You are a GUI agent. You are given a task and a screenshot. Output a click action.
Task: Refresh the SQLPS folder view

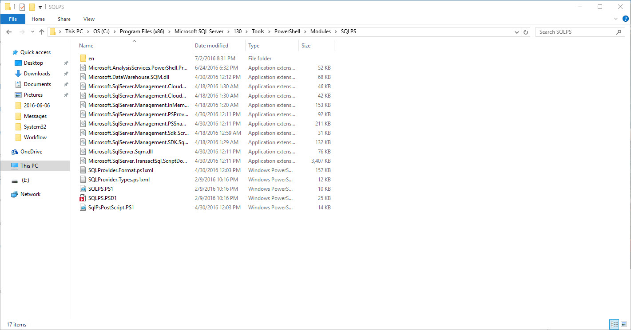pos(526,32)
